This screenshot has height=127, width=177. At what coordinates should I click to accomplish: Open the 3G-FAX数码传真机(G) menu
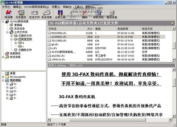pos(36,7)
